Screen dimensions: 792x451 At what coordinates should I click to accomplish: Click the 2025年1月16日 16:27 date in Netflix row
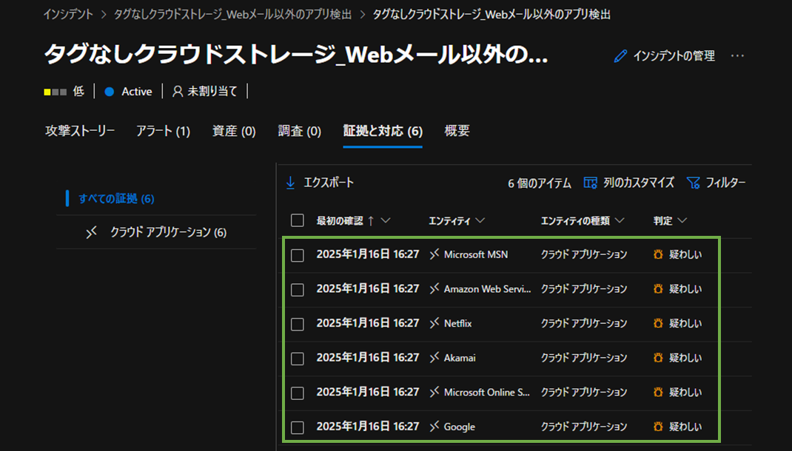[368, 323]
